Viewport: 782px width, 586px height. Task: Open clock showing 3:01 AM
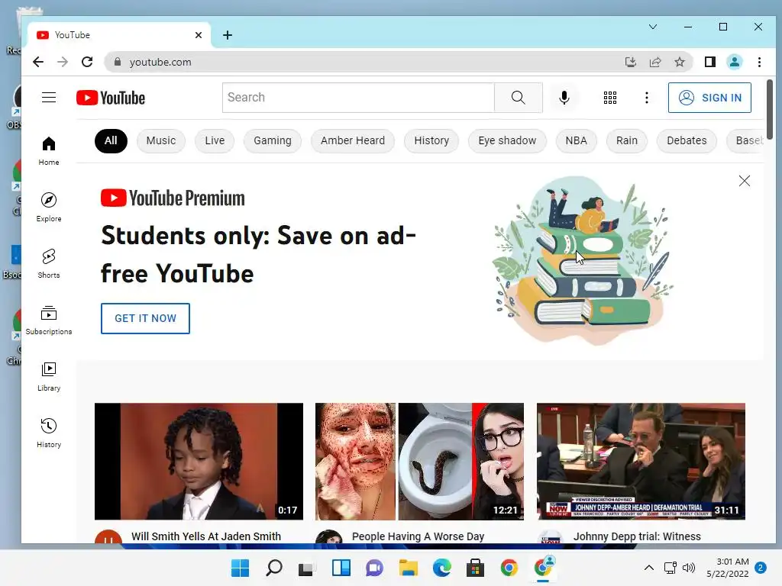coord(728,568)
